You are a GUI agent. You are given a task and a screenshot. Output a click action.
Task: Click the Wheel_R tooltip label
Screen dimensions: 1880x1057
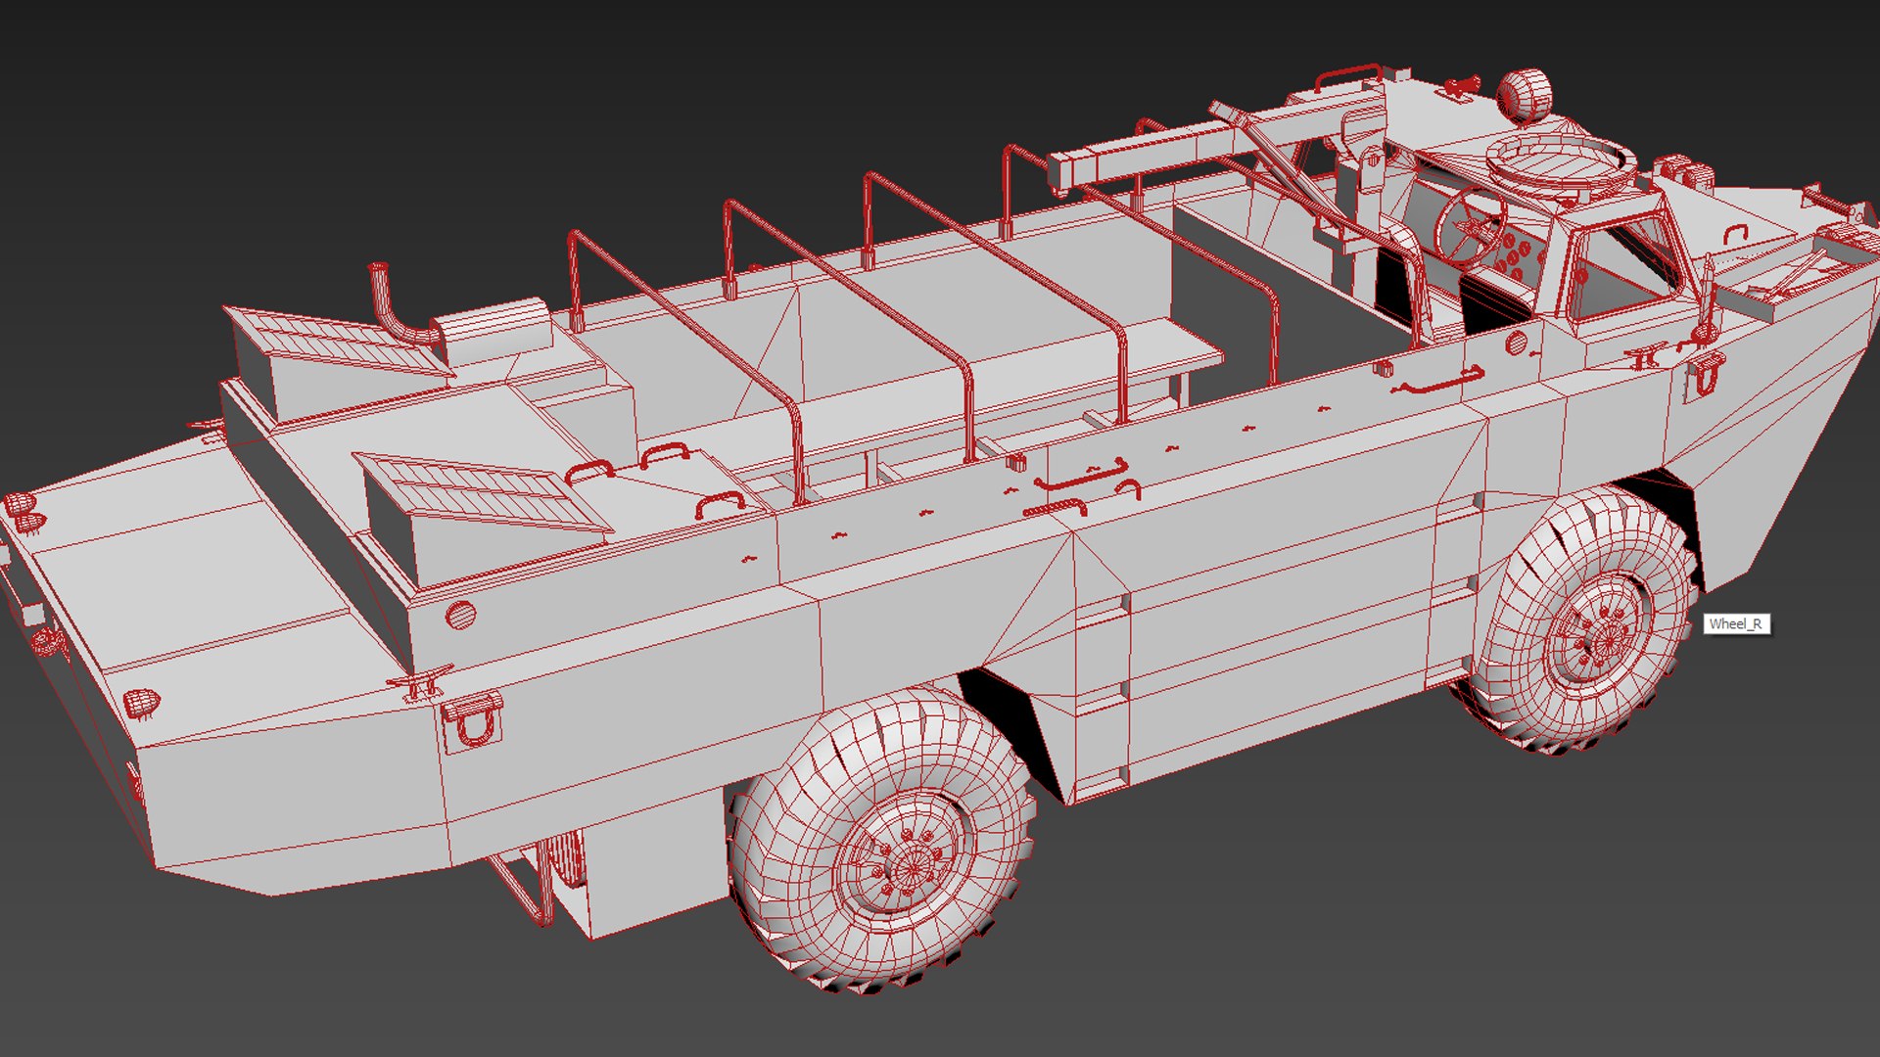coord(1736,623)
